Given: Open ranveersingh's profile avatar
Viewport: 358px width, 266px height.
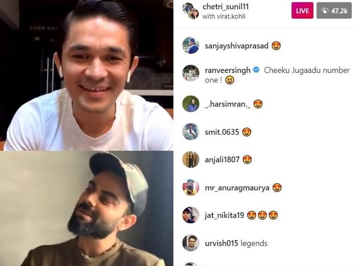Looking at the screenshot, I should coord(190,73).
